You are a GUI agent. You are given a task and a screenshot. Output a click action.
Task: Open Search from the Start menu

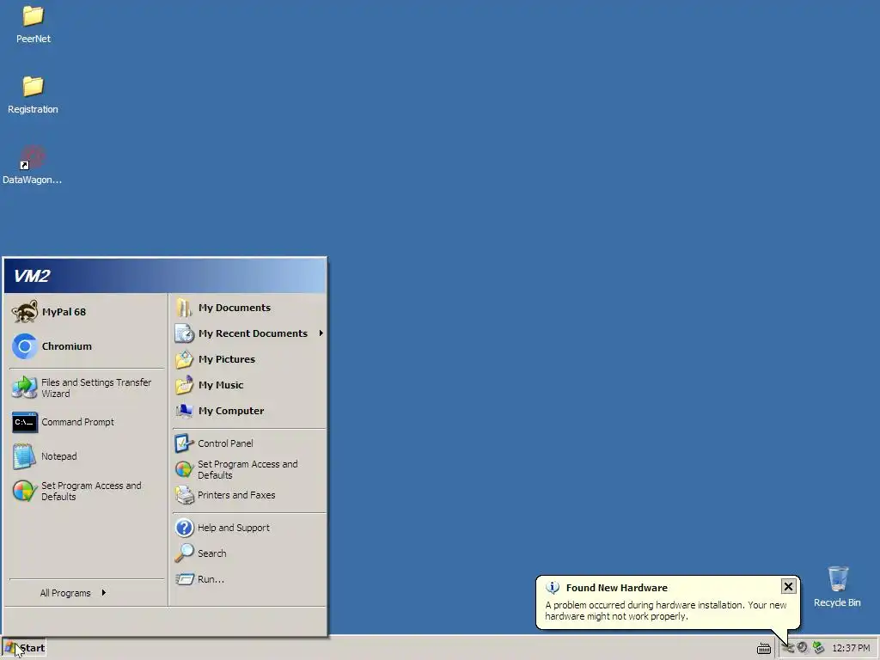(x=249, y=553)
